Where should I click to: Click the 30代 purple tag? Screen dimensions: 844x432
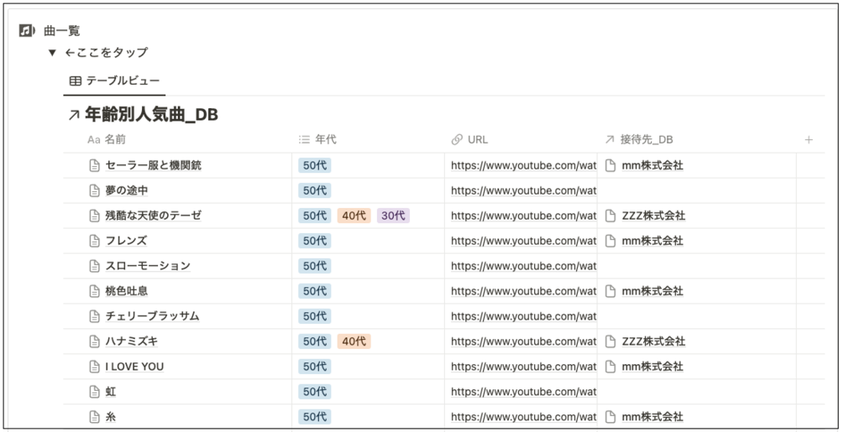(392, 216)
